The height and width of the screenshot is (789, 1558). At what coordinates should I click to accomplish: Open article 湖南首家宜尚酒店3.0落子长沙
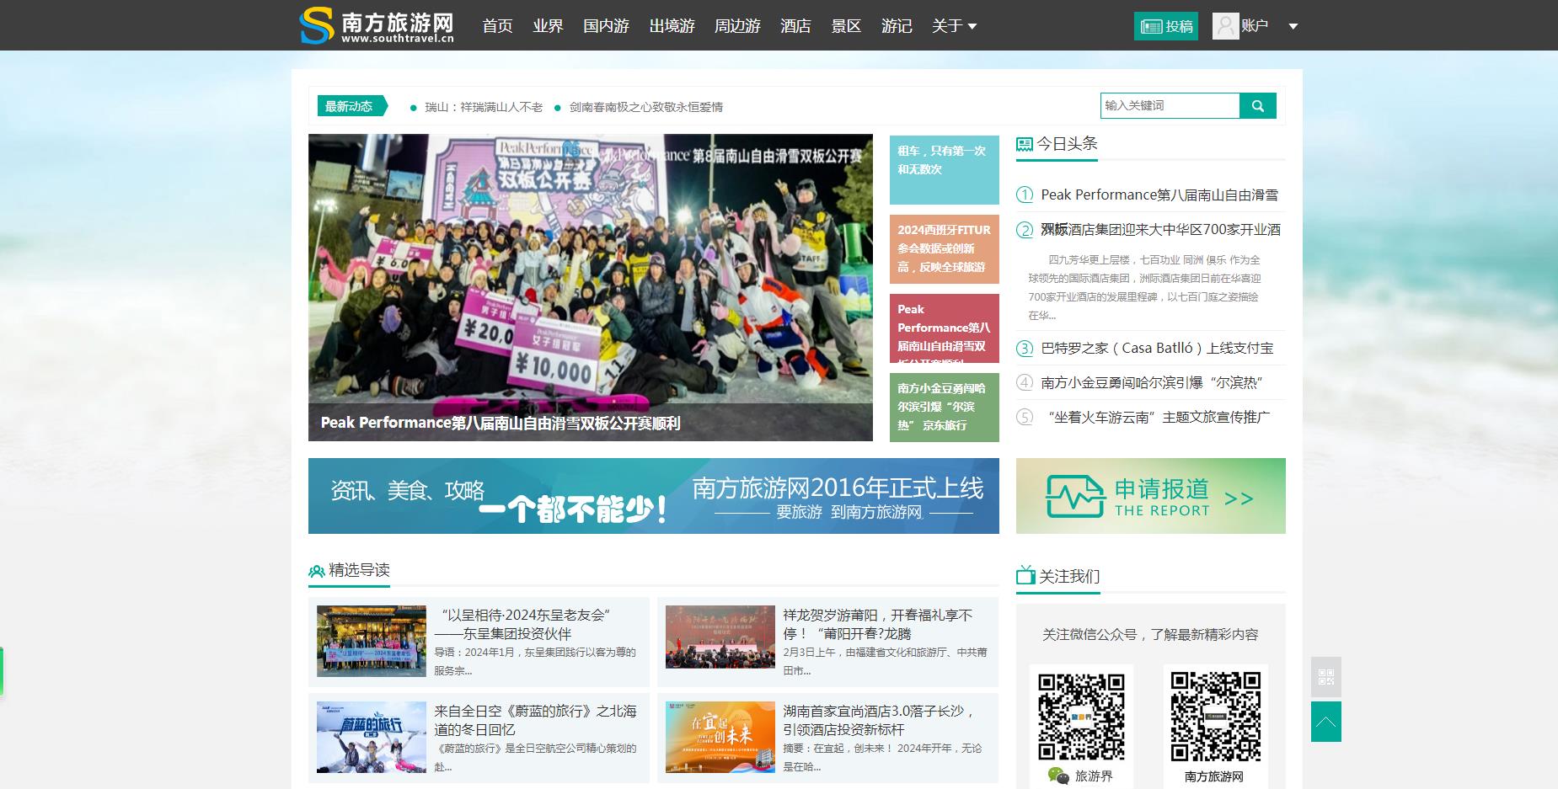879,720
